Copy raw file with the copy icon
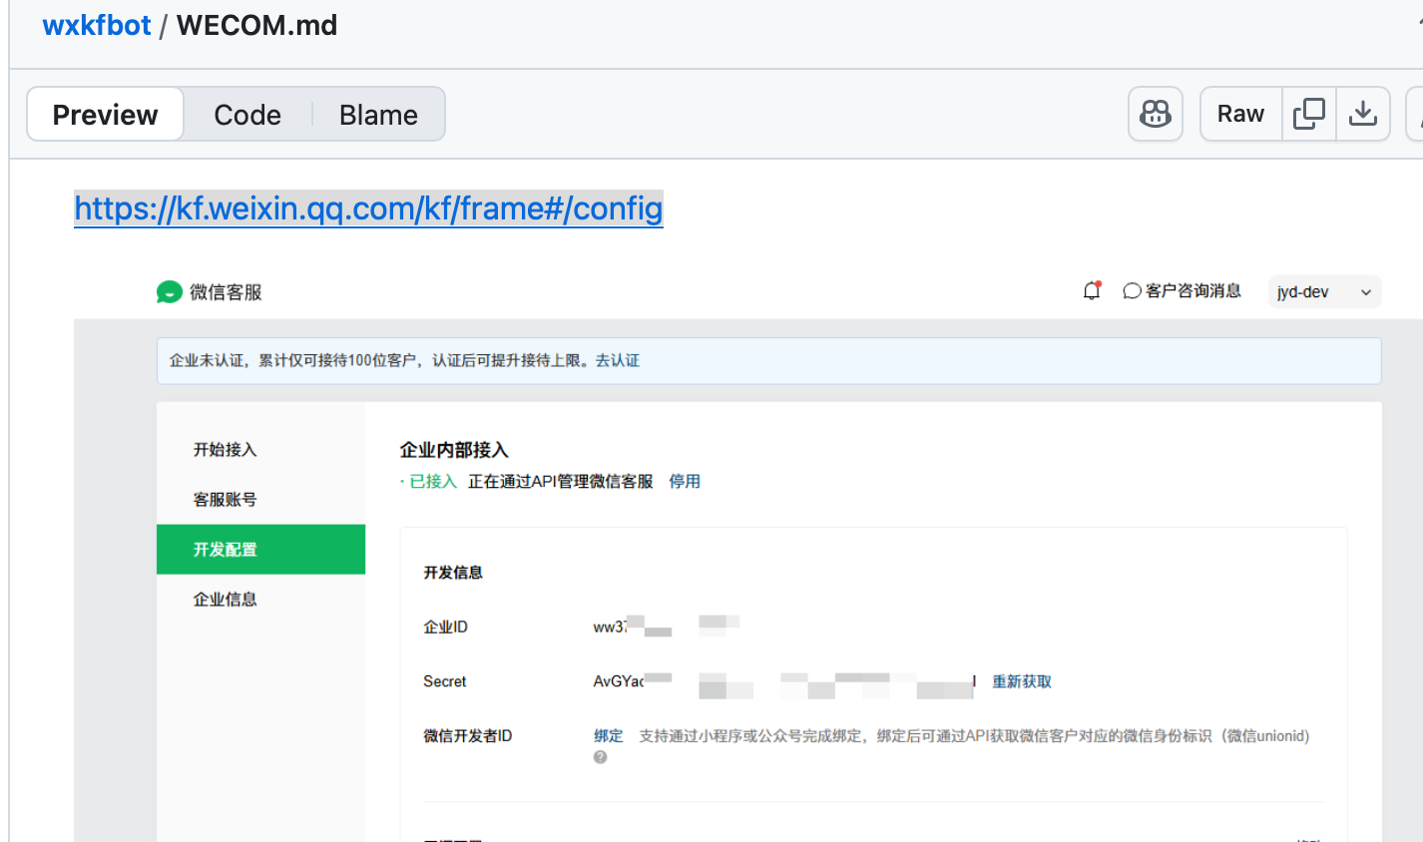This screenshot has width=1423, height=842. click(1309, 114)
